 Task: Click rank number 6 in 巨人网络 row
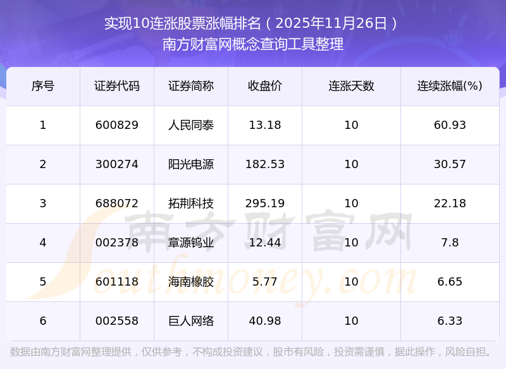point(43,321)
